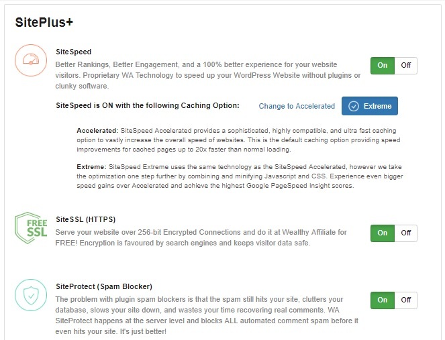Click the SiteProtect (Spam Blocker) title
This screenshot has width=445, height=340.
click(x=104, y=286)
